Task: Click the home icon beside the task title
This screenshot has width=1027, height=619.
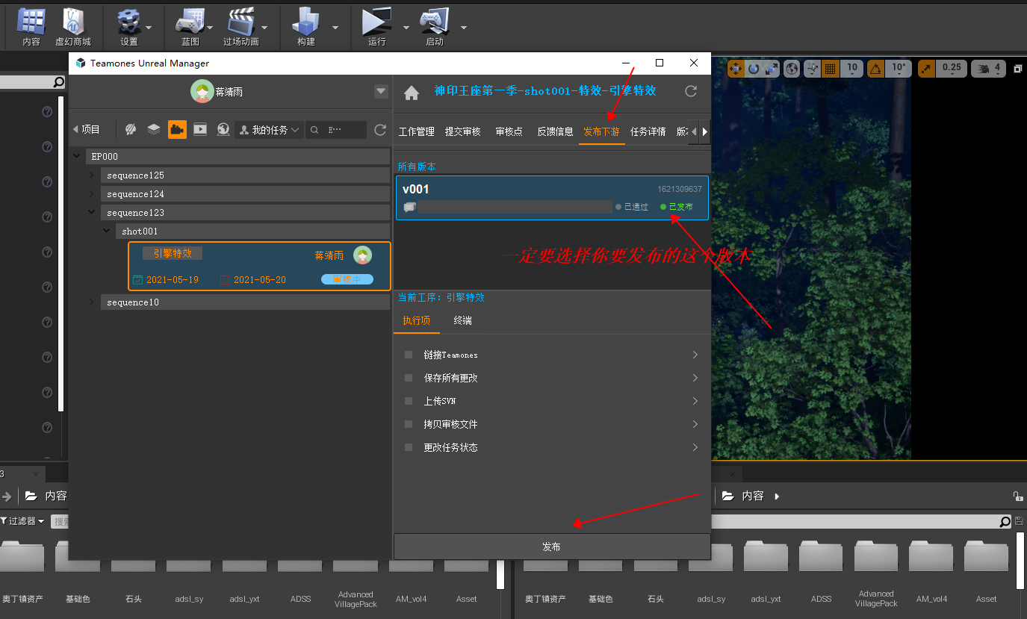Action: tap(411, 93)
